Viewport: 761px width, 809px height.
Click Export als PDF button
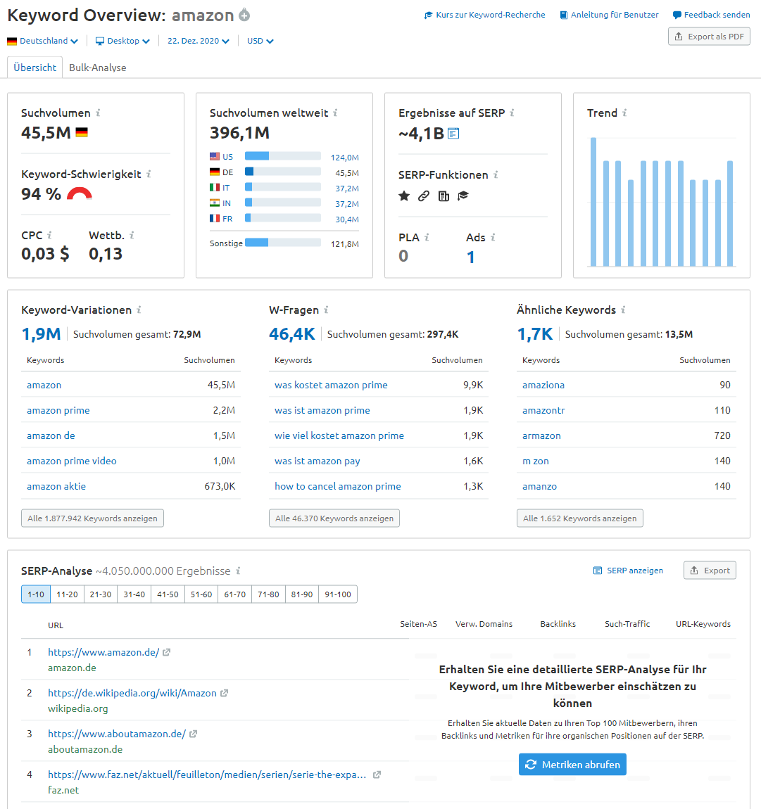(x=709, y=37)
